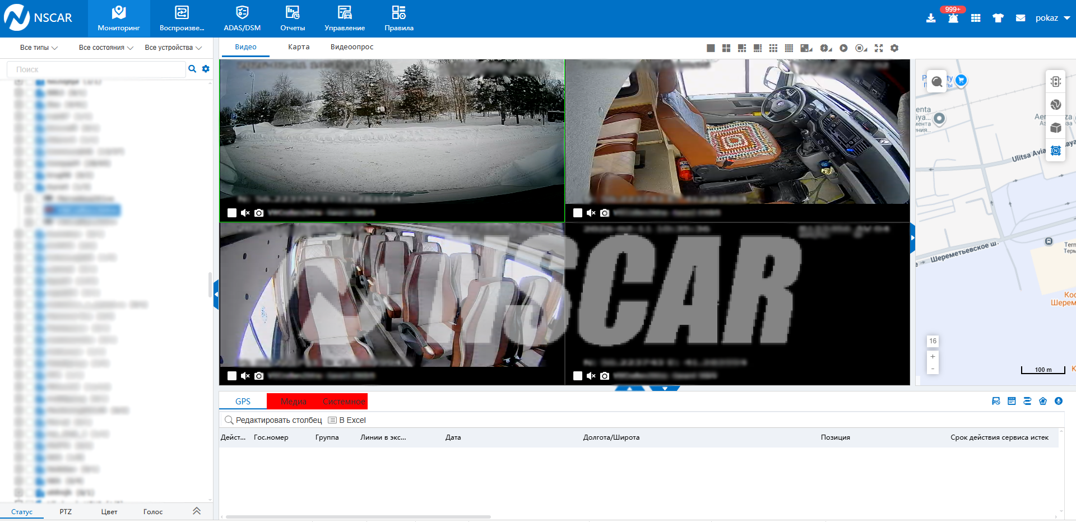Switch to four-window video layout
The height and width of the screenshot is (522, 1076).
point(726,48)
